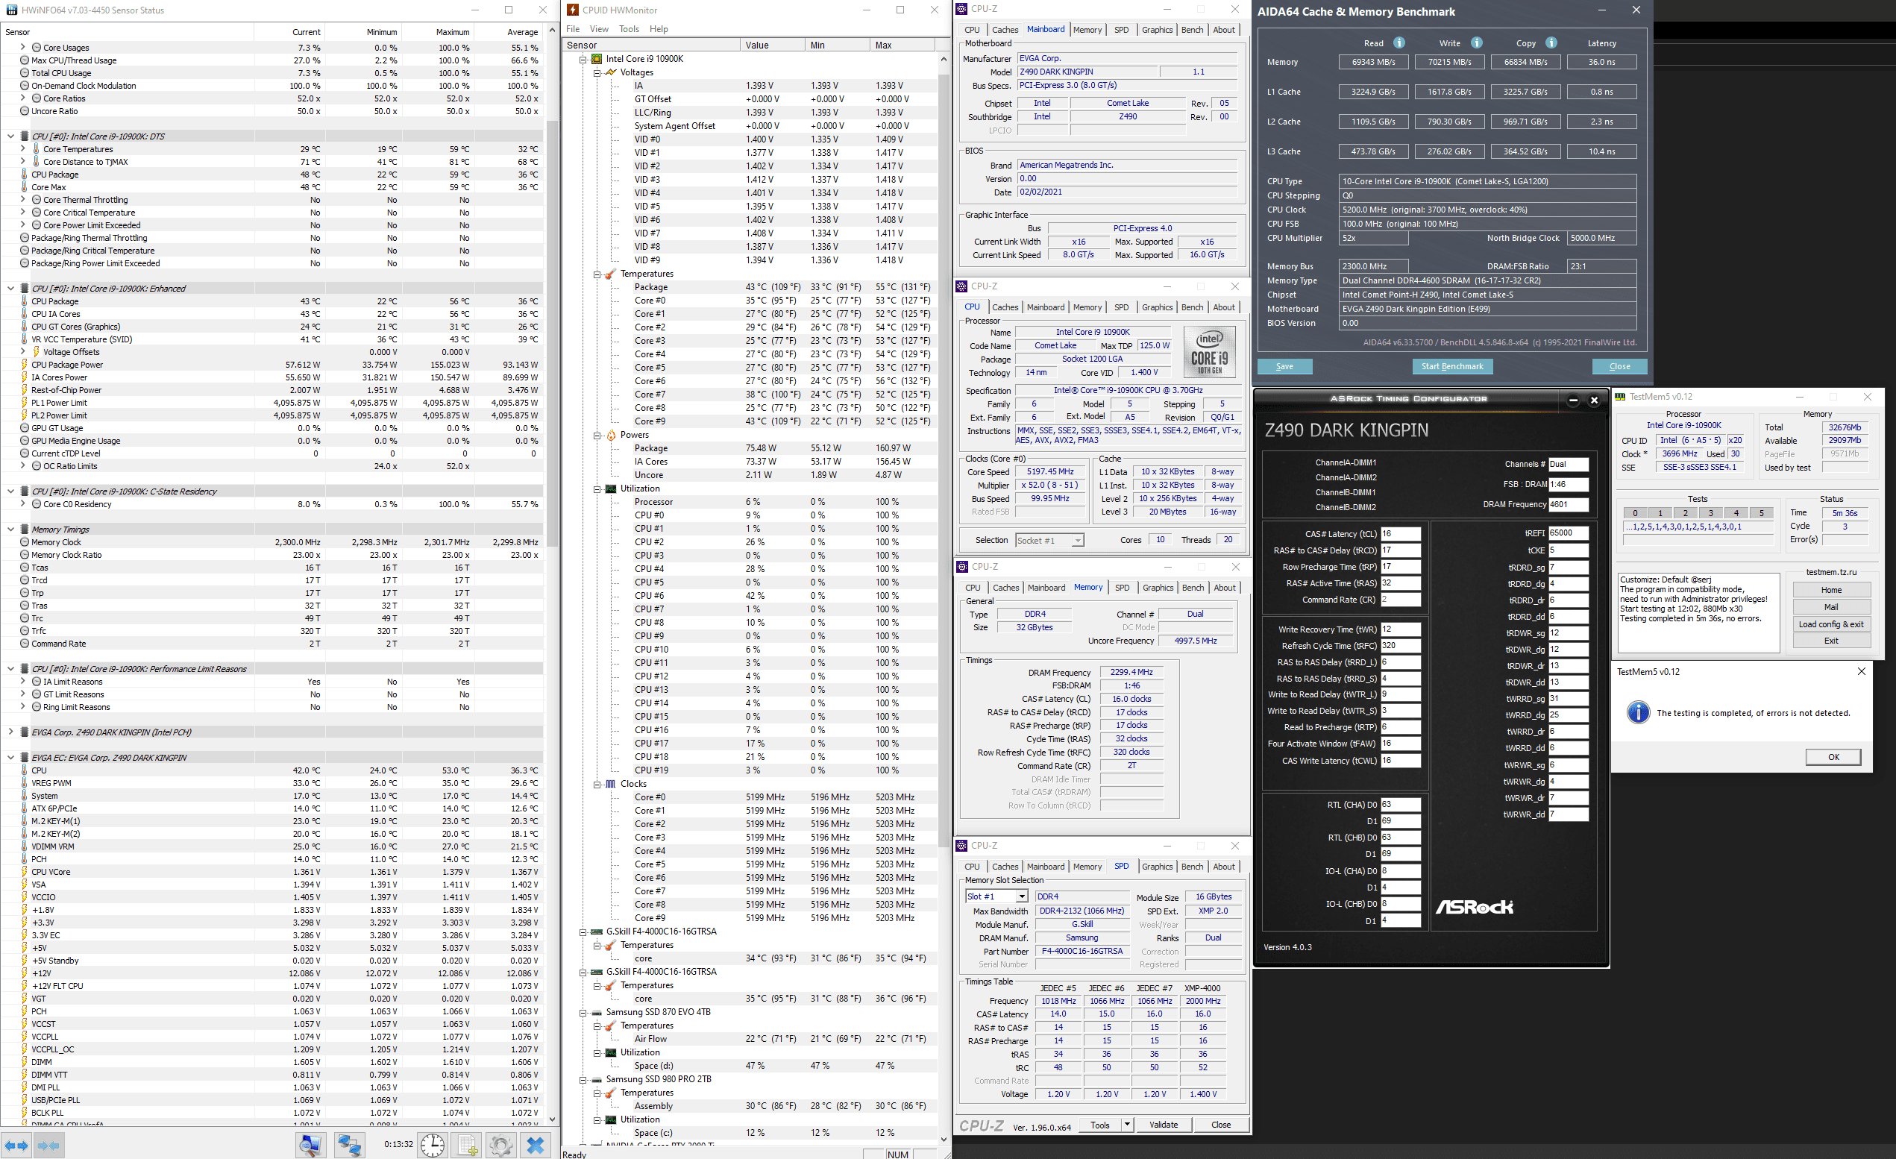The height and width of the screenshot is (1159, 1896).
Task: Click TestMem5 title bar memory icon
Action: [1620, 397]
